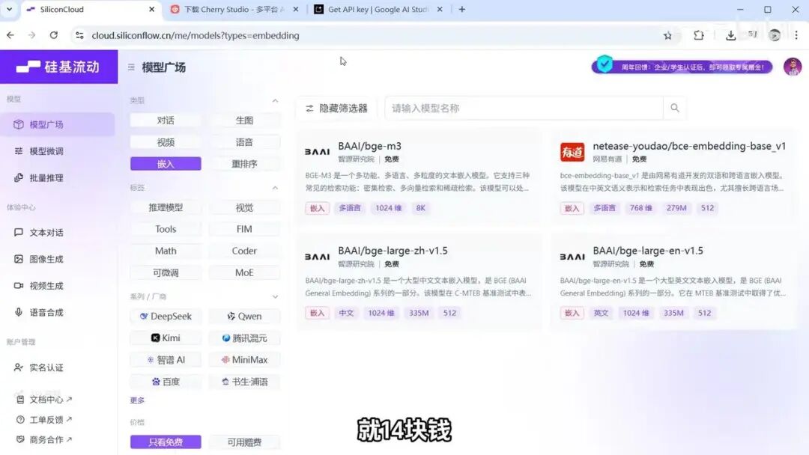Select 生图 type filter
The image size is (809, 455).
coord(244,120)
